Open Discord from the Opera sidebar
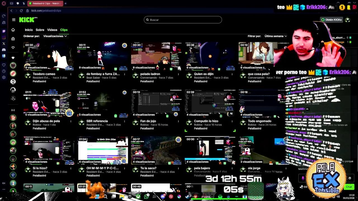The width and height of the screenshot is (358, 201). (4, 50)
